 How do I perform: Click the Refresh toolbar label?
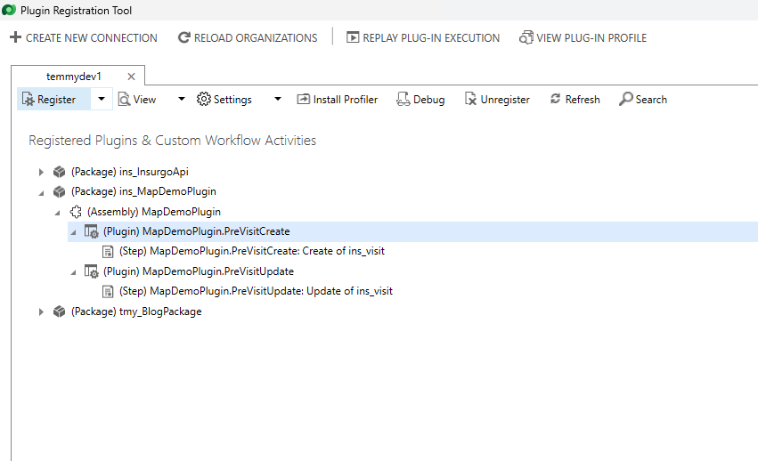583,100
